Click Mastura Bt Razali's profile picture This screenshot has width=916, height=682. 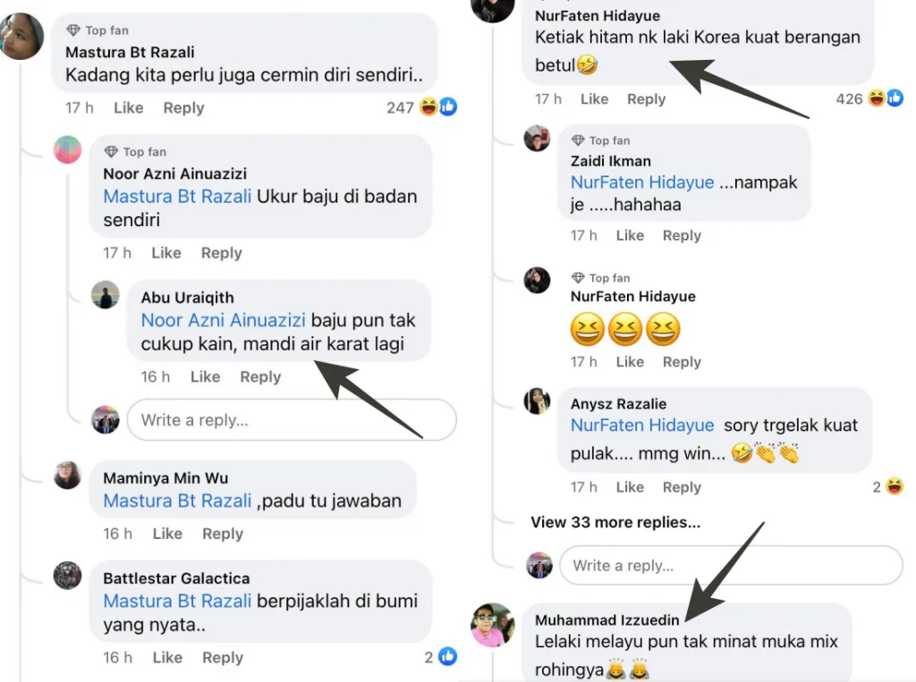pos(21,38)
